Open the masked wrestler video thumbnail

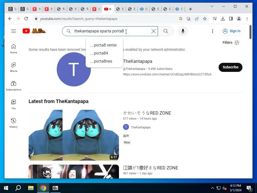74,171
